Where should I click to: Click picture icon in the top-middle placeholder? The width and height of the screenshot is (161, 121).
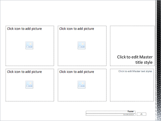click(x=82, y=45)
